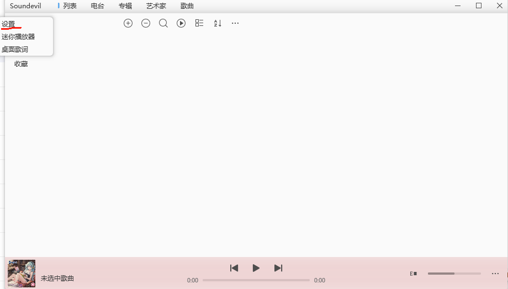Click the playback mode icon beside volume
Image resolution: width=508 pixels, height=289 pixels.
tap(414, 274)
